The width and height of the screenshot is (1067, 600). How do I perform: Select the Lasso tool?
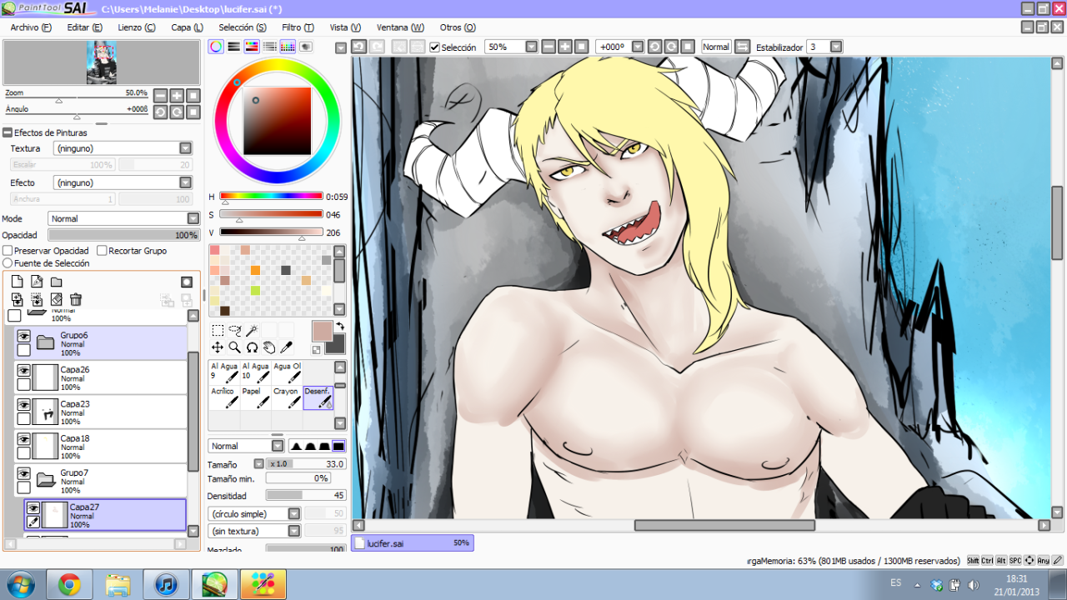pos(234,331)
